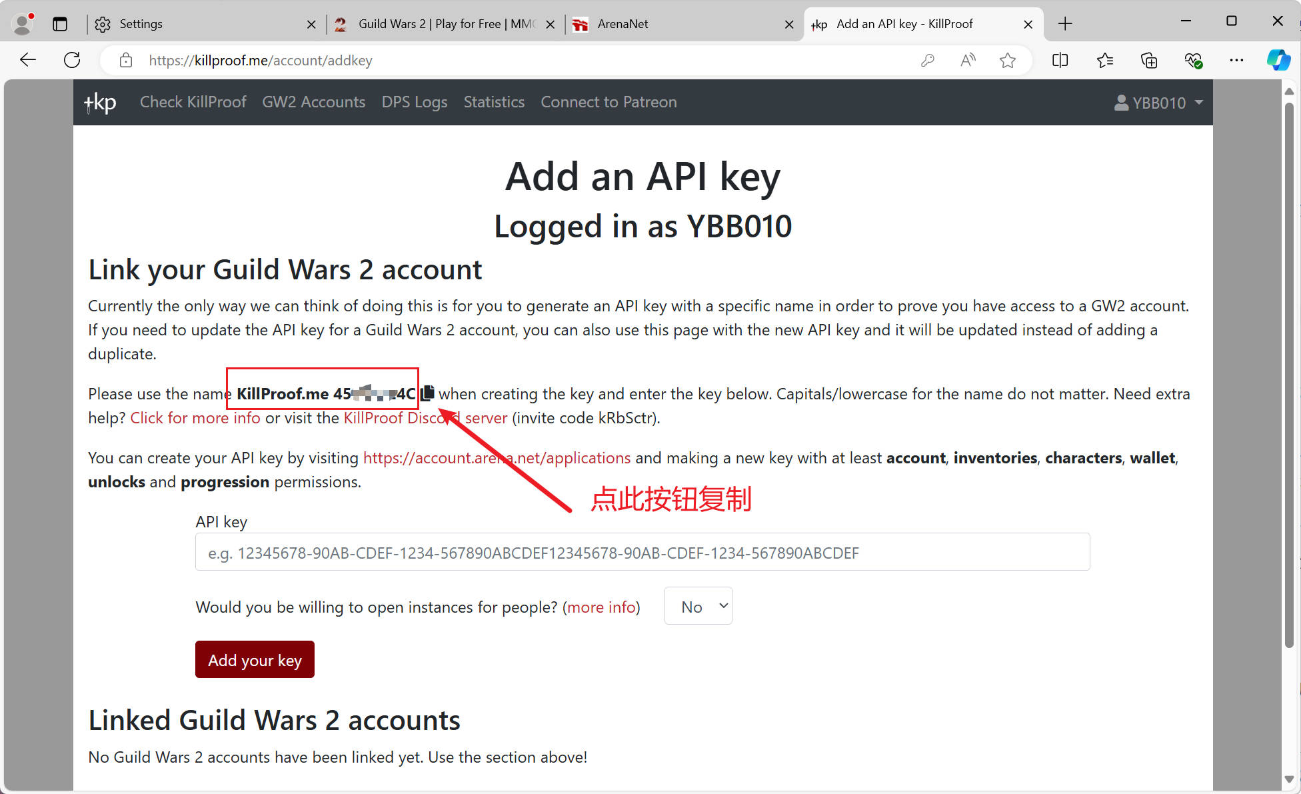Click the scrollbar up arrow
This screenshot has width=1301, height=794.
coord(1289,91)
